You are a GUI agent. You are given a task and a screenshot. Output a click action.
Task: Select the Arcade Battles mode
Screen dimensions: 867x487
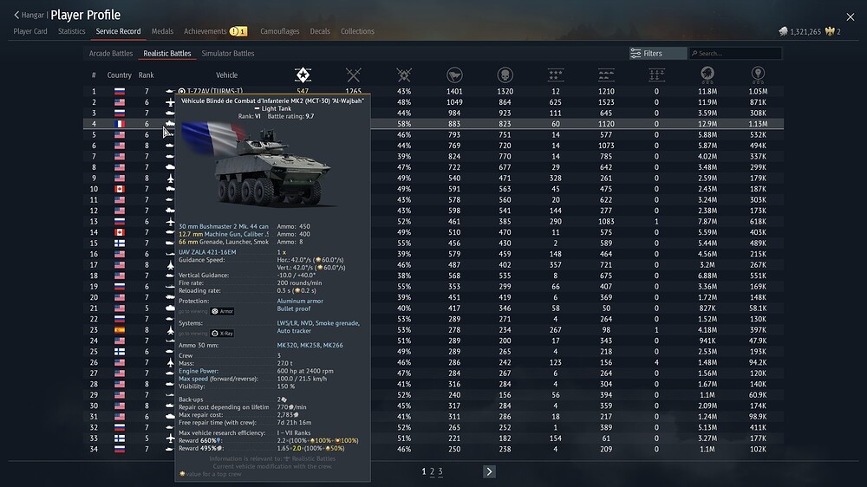[112, 54]
